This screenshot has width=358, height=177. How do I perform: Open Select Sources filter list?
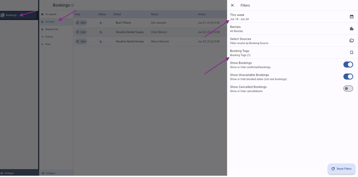[x=285, y=41]
